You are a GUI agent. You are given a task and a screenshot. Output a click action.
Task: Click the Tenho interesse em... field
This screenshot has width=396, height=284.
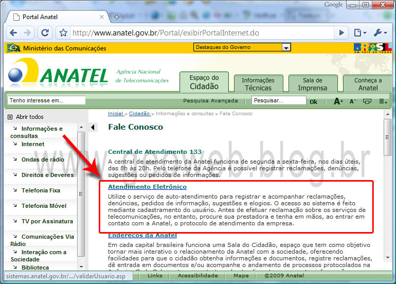point(46,100)
